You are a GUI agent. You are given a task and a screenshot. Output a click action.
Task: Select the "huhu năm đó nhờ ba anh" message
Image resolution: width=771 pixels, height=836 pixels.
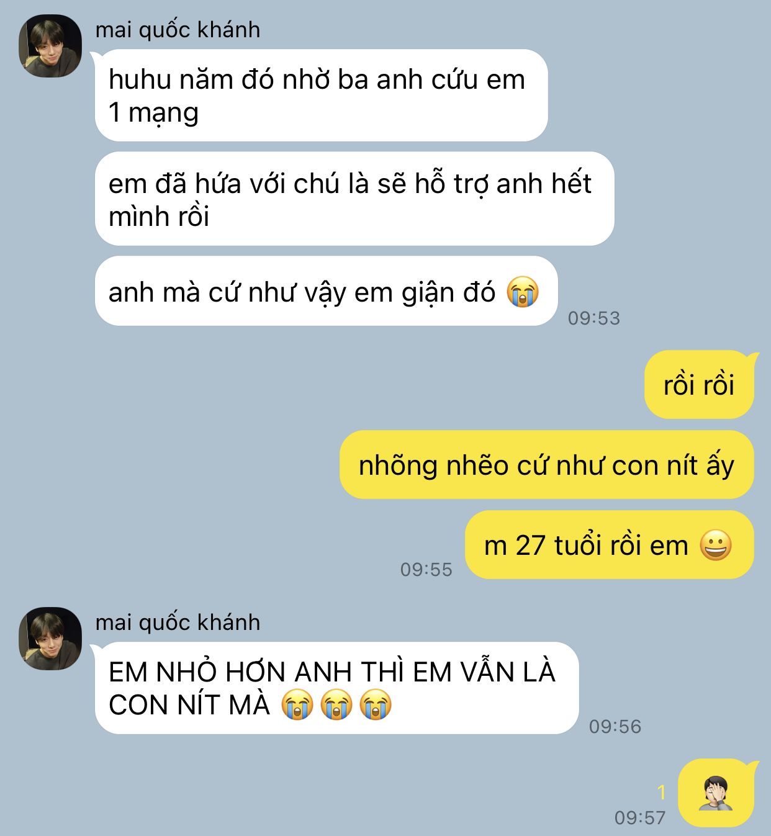tap(321, 96)
